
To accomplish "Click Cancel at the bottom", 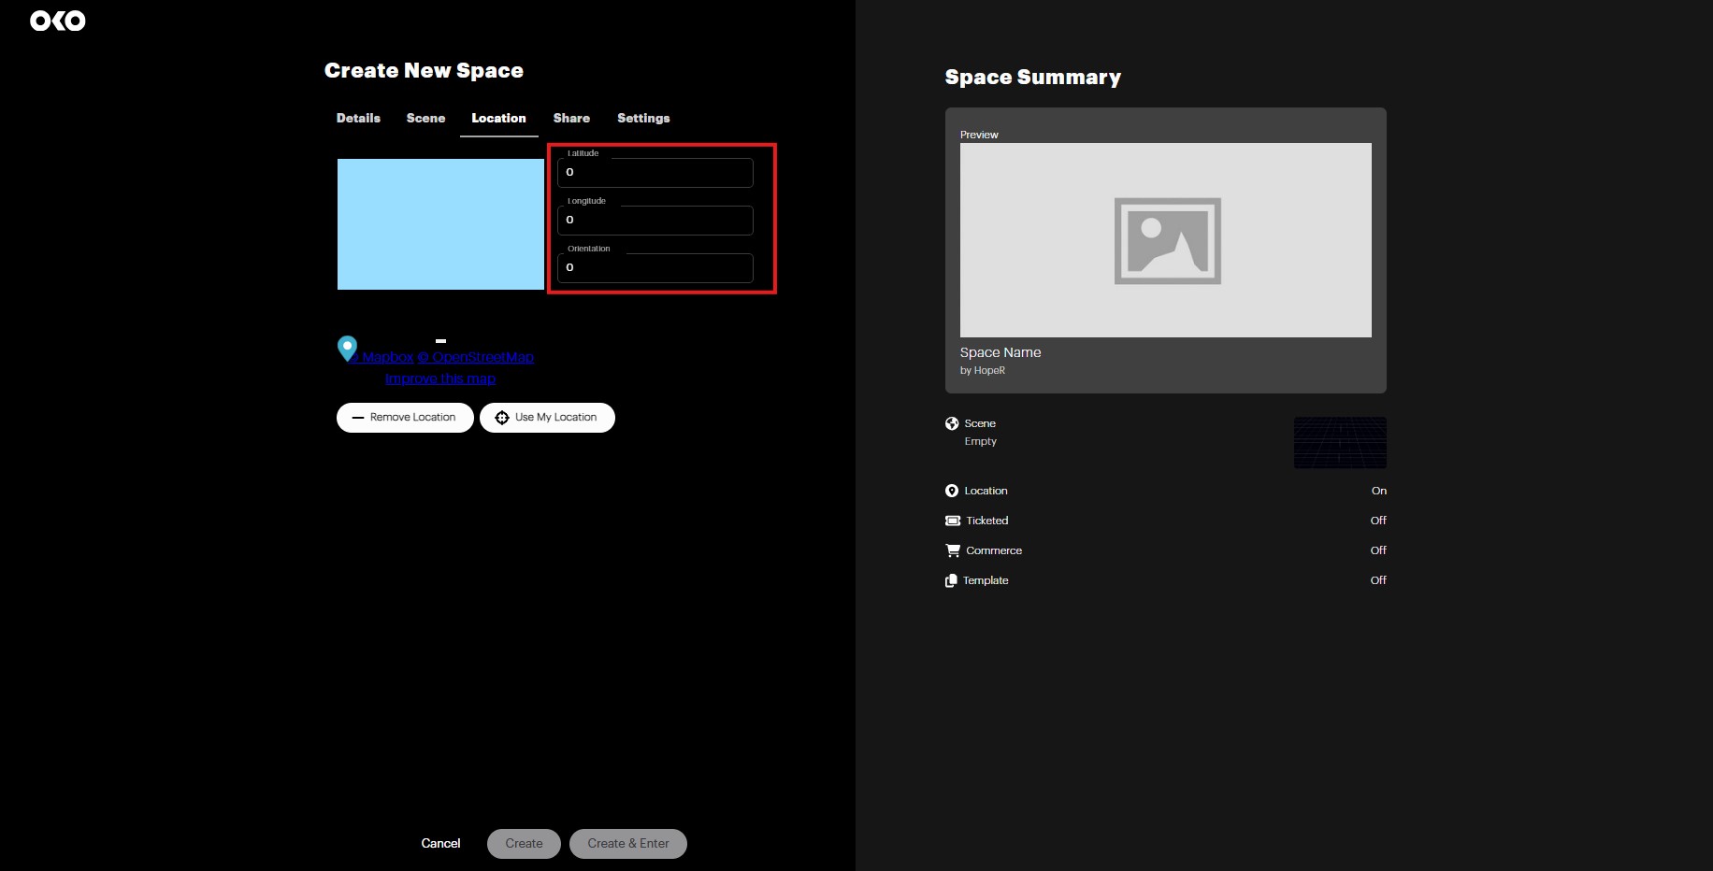I will 440,843.
